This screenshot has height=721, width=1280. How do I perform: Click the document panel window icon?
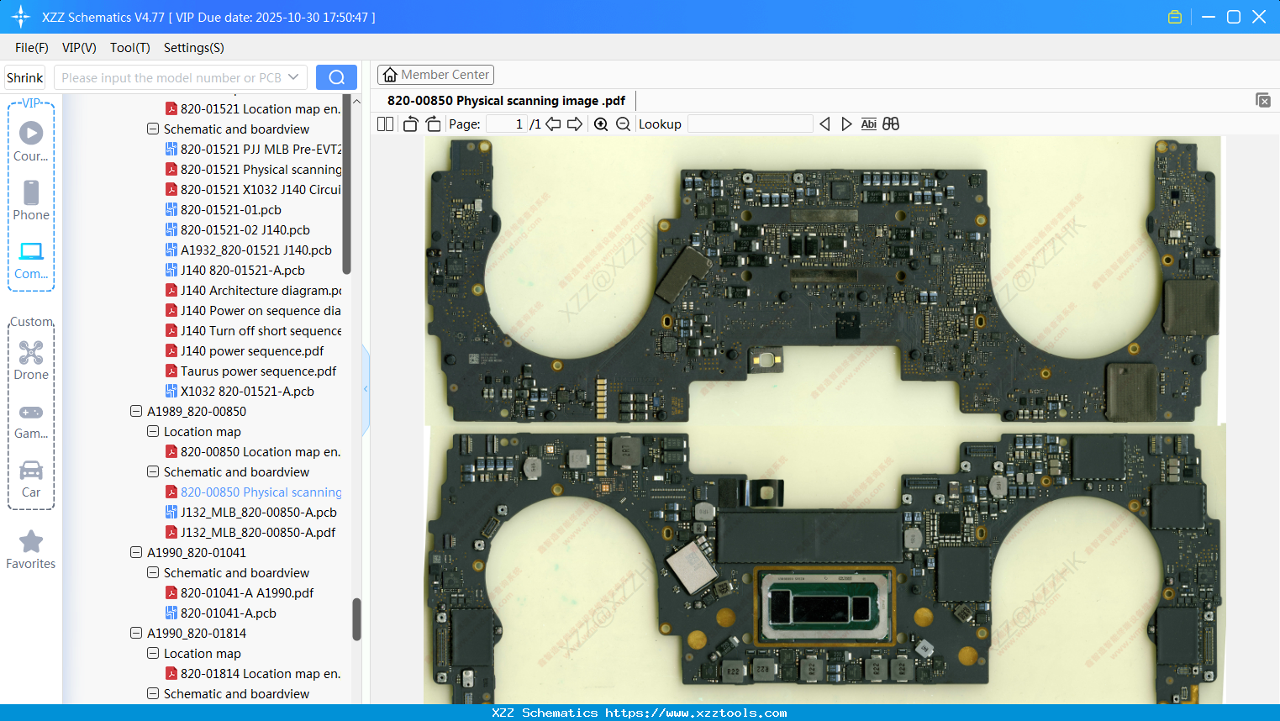(x=1263, y=100)
